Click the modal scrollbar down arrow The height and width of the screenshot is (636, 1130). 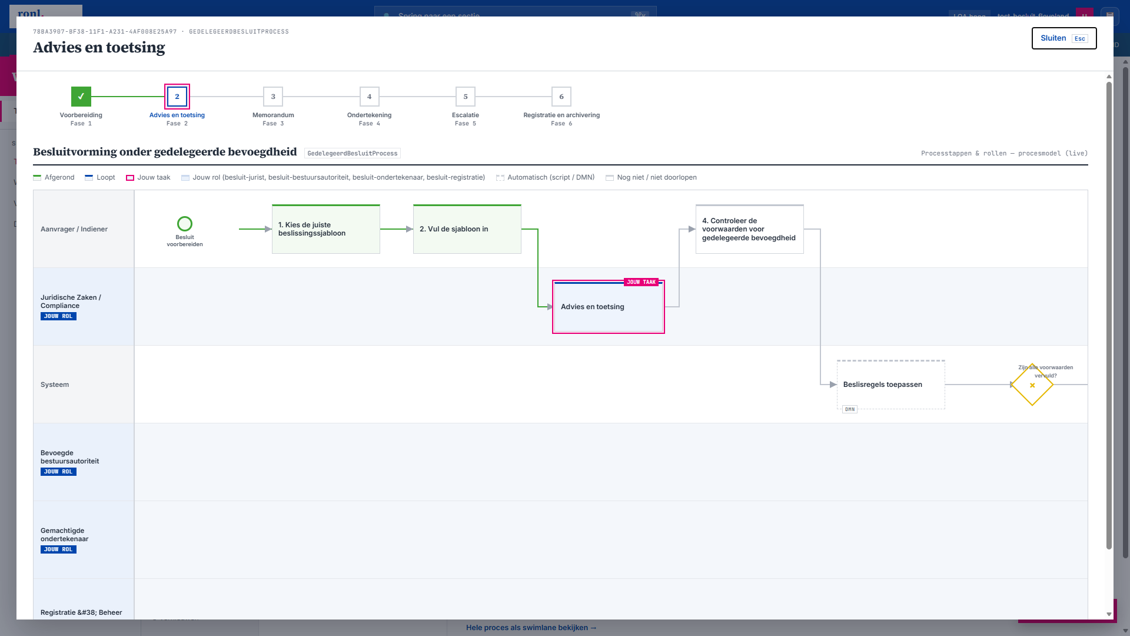[x=1109, y=614]
